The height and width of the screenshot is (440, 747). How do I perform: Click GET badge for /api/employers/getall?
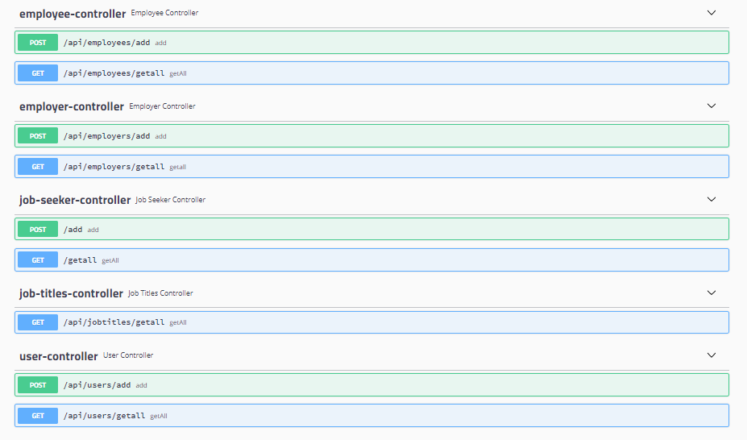(38, 167)
